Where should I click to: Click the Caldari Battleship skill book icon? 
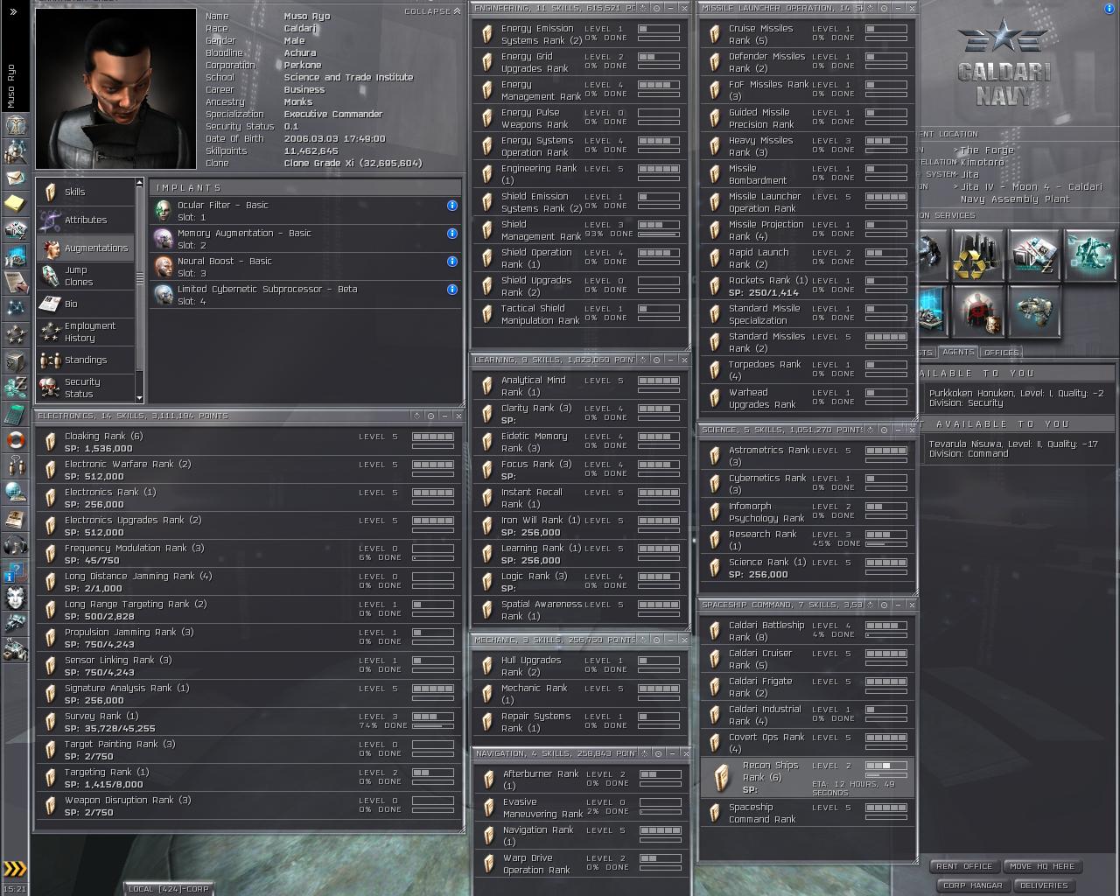(716, 631)
